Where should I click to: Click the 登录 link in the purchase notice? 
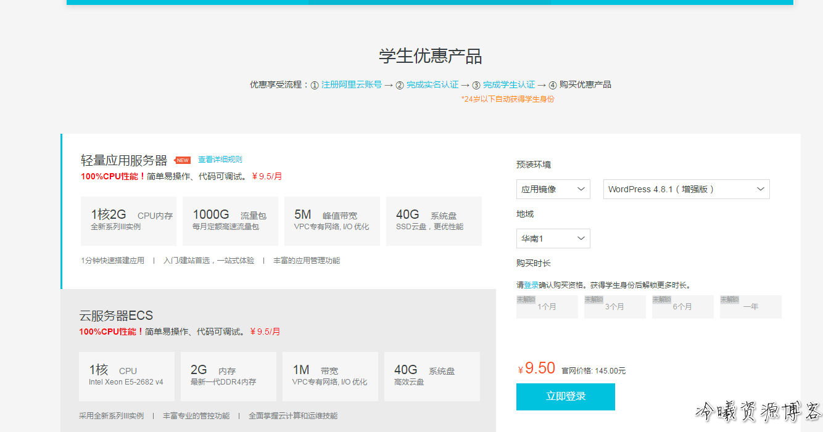(x=531, y=285)
